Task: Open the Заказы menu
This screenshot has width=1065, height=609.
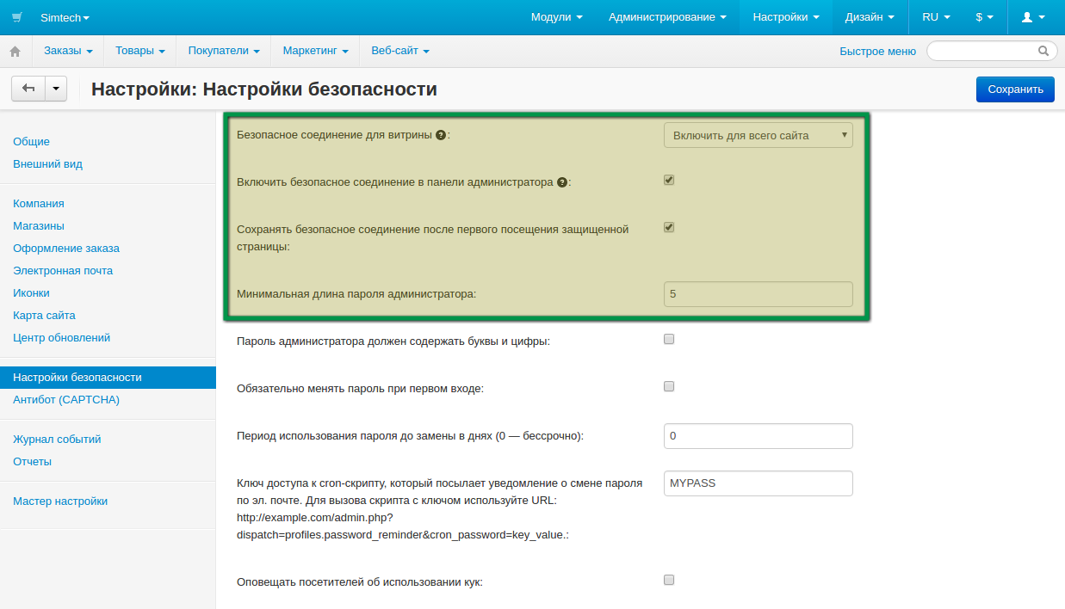Action: click(68, 51)
